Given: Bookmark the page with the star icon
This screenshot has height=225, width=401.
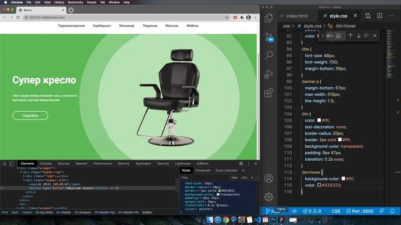Looking at the screenshot, I should (x=227, y=17).
